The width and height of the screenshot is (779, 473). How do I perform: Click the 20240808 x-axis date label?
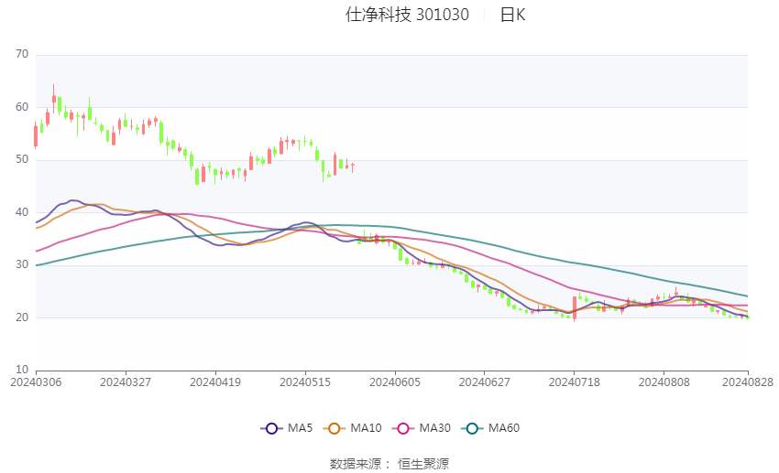[664, 382]
